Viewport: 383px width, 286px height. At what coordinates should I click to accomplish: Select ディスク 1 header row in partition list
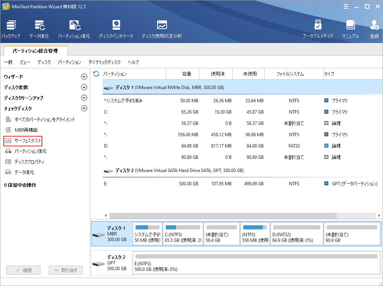[242, 88]
